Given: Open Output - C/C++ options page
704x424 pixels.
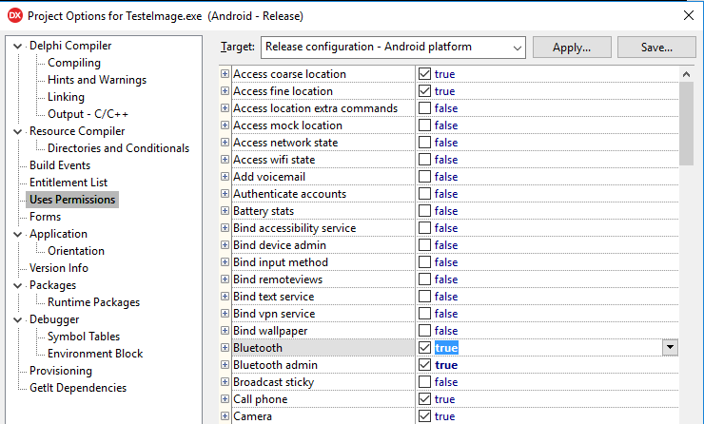Looking at the screenshot, I should [x=88, y=114].
